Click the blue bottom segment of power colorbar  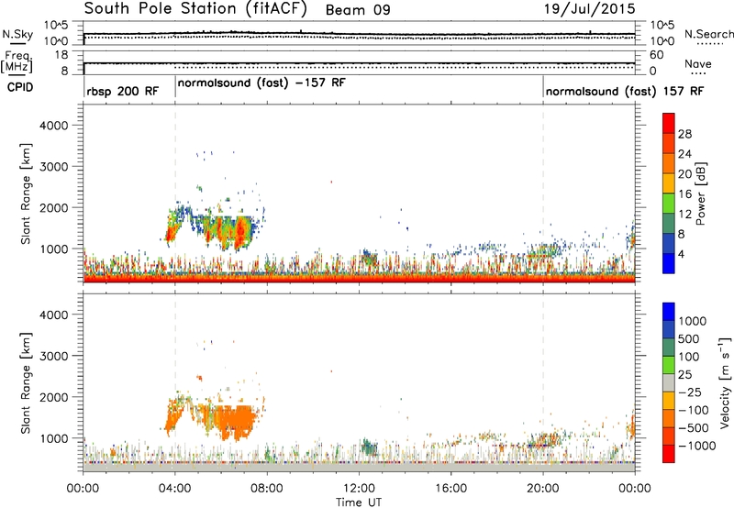[x=669, y=263]
